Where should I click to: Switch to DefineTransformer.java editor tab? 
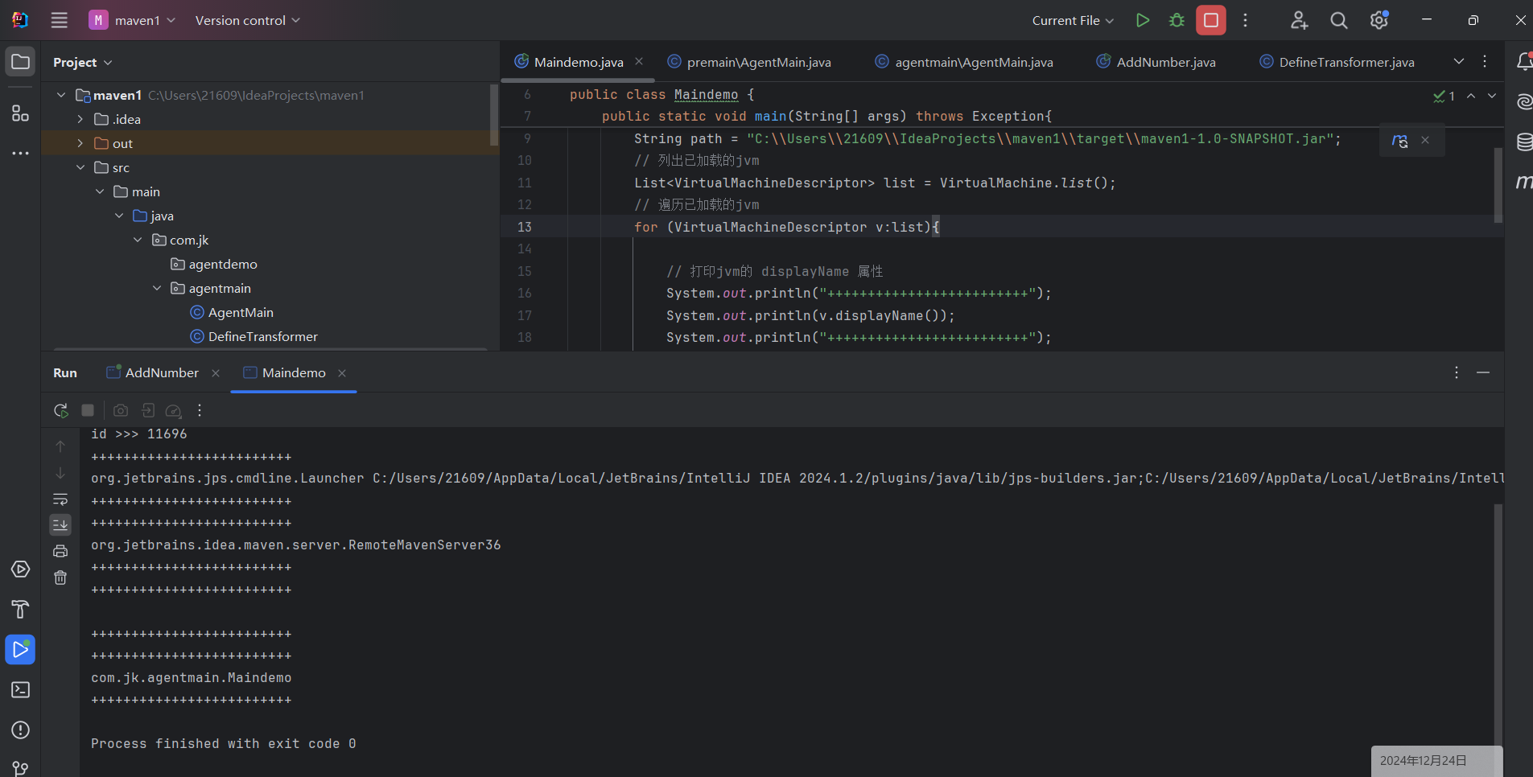(1337, 62)
